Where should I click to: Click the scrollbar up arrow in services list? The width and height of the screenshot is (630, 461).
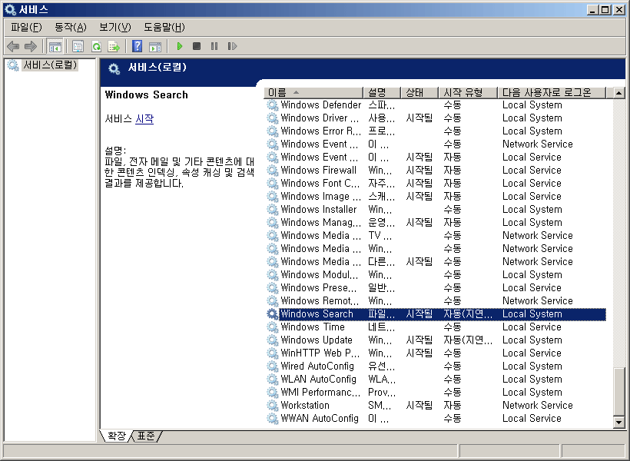[618, 93]
